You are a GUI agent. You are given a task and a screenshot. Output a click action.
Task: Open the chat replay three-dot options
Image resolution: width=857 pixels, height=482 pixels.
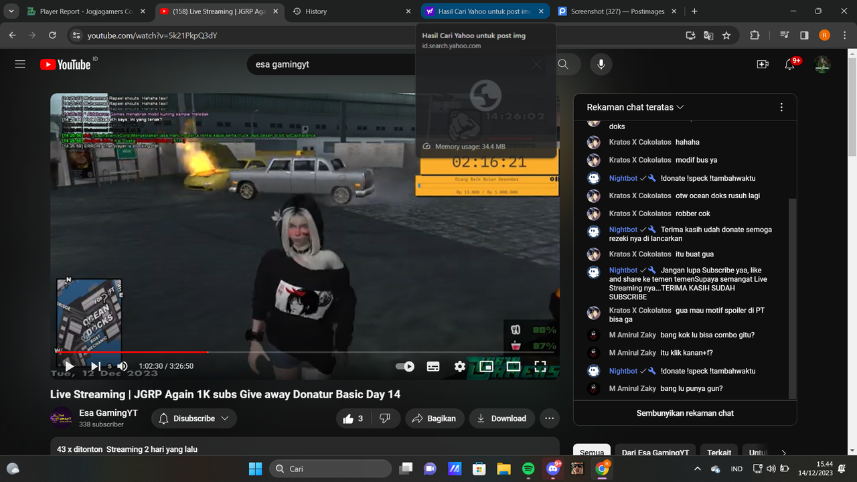click(x=781, y=107)
